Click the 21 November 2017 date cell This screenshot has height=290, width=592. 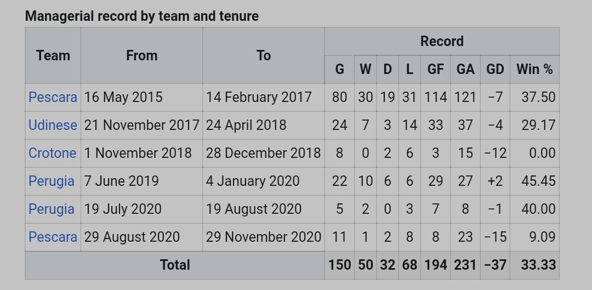(141, 125)
